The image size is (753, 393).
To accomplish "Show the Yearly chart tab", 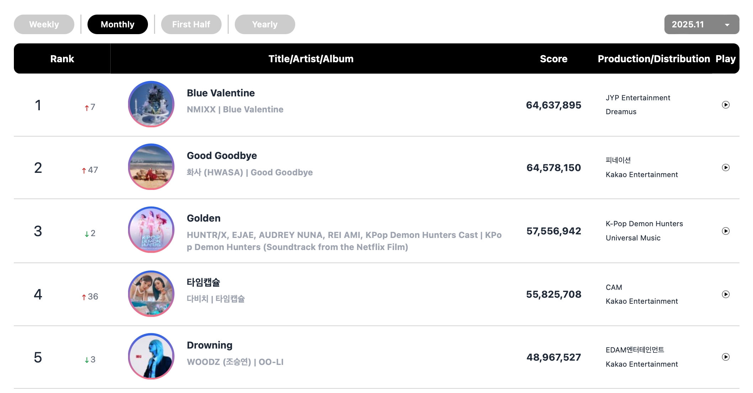I will [265, 25].
